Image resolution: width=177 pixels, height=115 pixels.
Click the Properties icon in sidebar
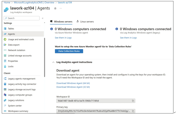click(5, 61)
